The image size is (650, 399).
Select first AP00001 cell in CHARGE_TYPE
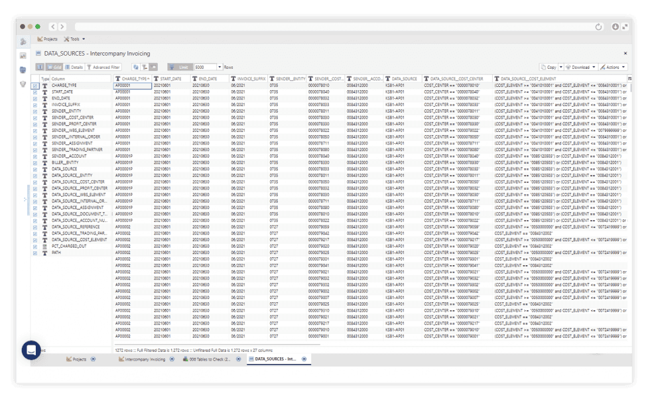point(133,85)
